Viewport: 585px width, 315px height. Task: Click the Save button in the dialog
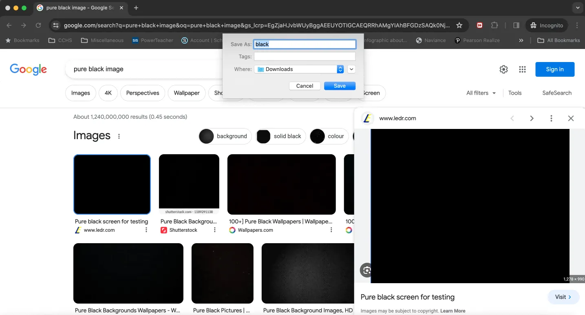[x=340, y=86]
